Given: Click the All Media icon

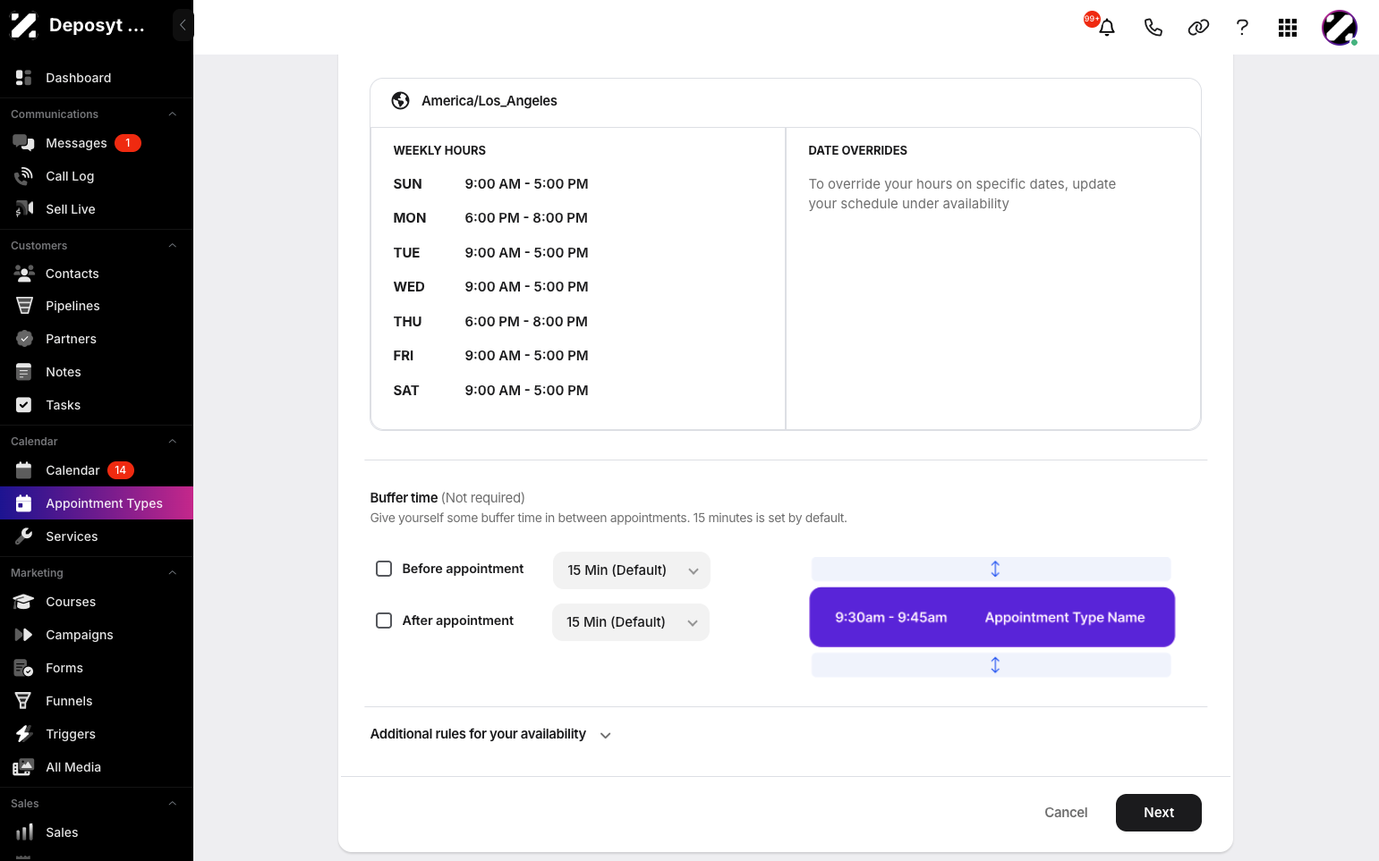Looking at the screenshot, I should click(24, 767).
